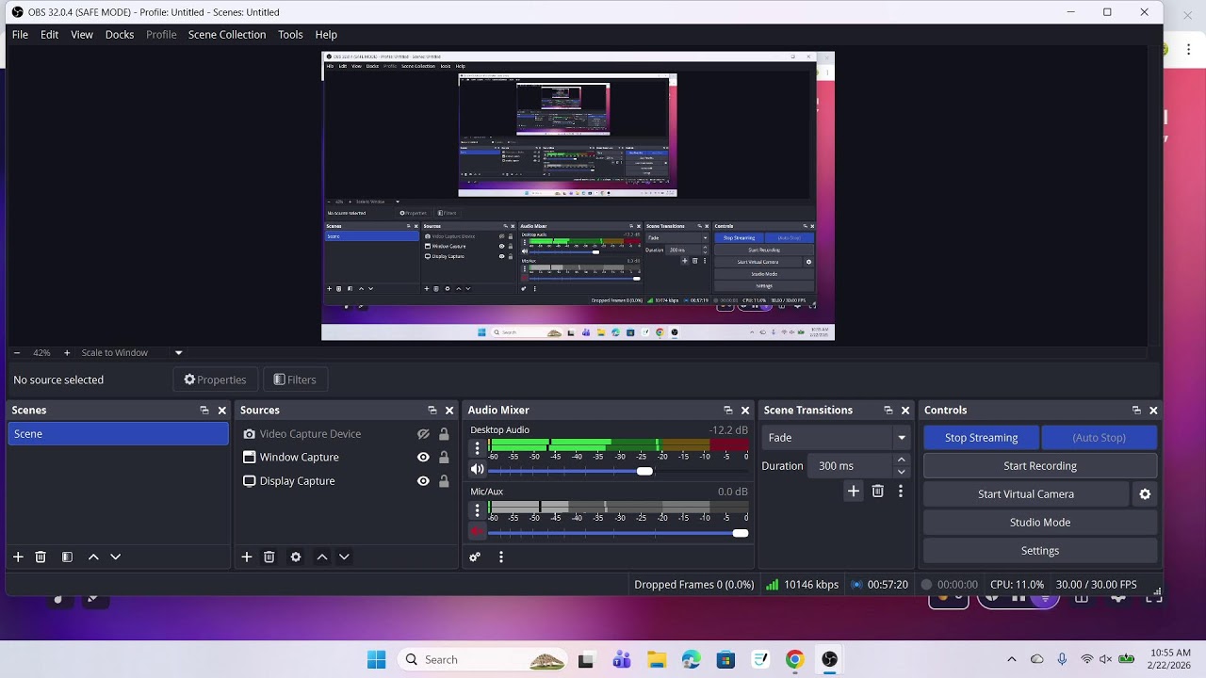Screen dimensions: 1206x678
Task: Open the View menu
Action: tap(82, 34)
